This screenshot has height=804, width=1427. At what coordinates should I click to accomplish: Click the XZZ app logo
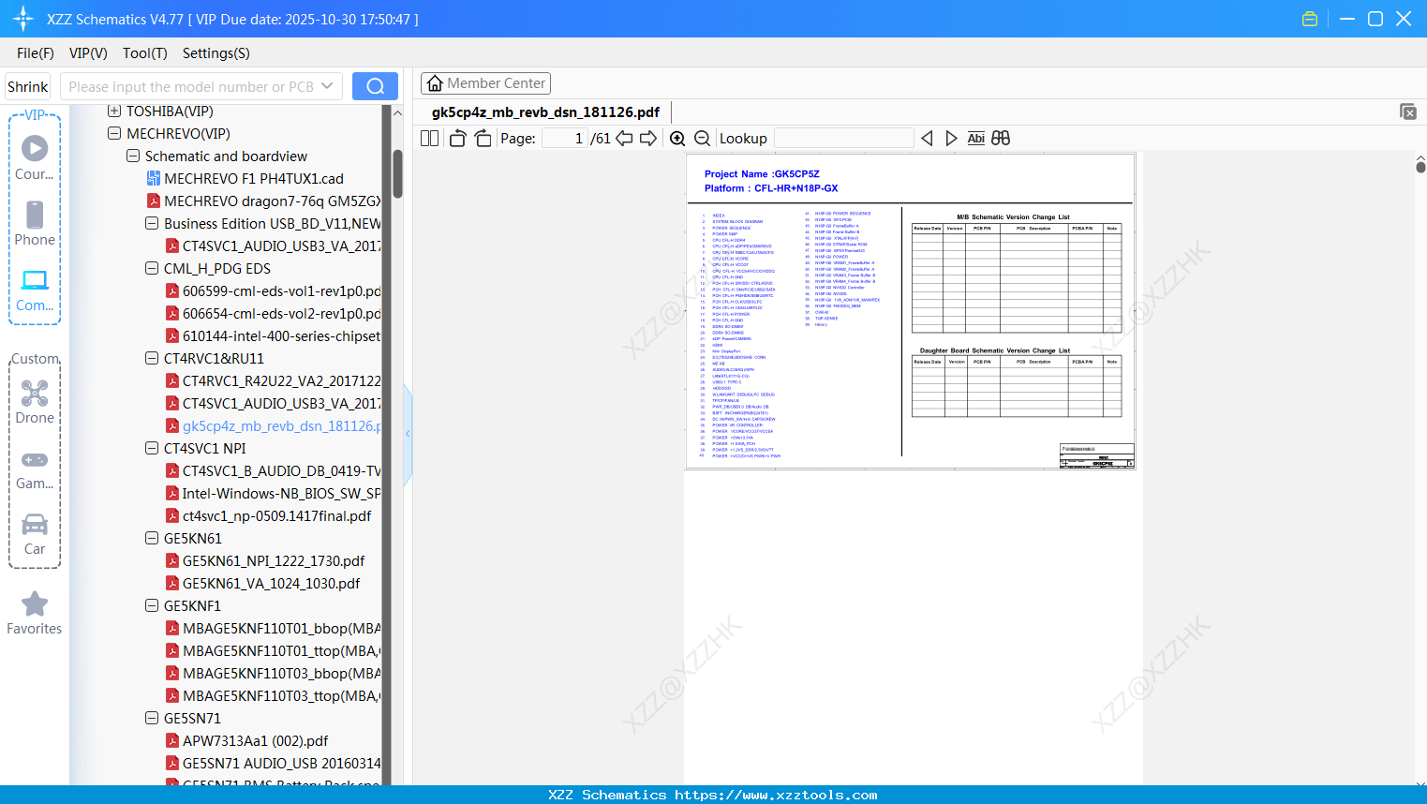click(23, 19)
